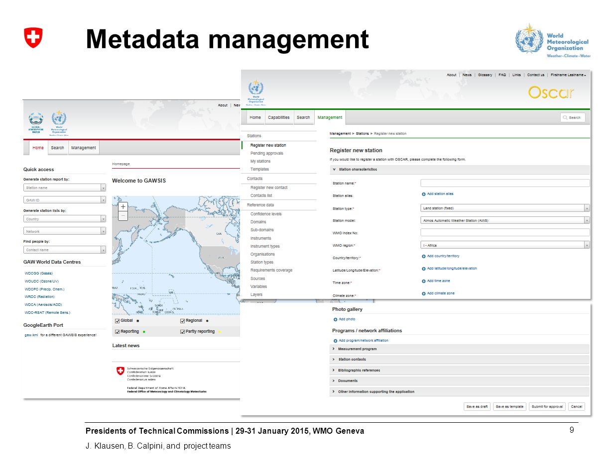The width and height of the screenshot is (602, 470).
Task: Select Templates in the sidebar
Action: click(259, 169)
